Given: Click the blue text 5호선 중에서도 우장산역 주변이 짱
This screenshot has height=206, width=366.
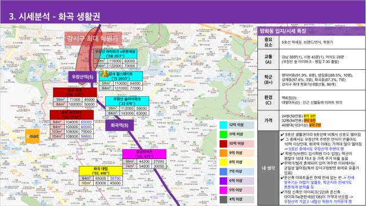Looking at the screenshot, I should [x=316, y=149].
